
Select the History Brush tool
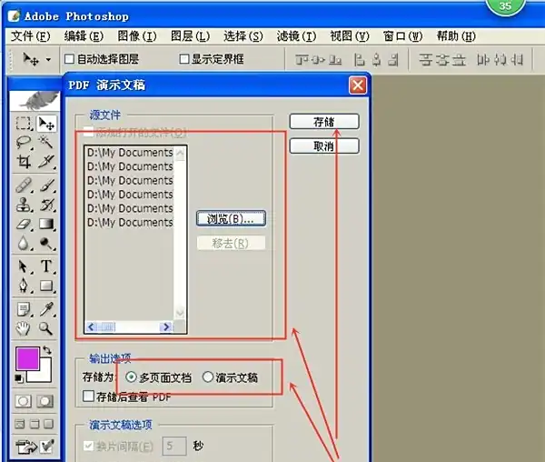(46, 205)
